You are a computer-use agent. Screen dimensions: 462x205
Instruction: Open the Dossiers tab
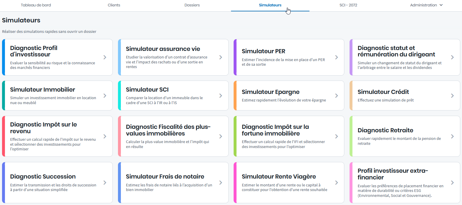(x=192, y=5)
